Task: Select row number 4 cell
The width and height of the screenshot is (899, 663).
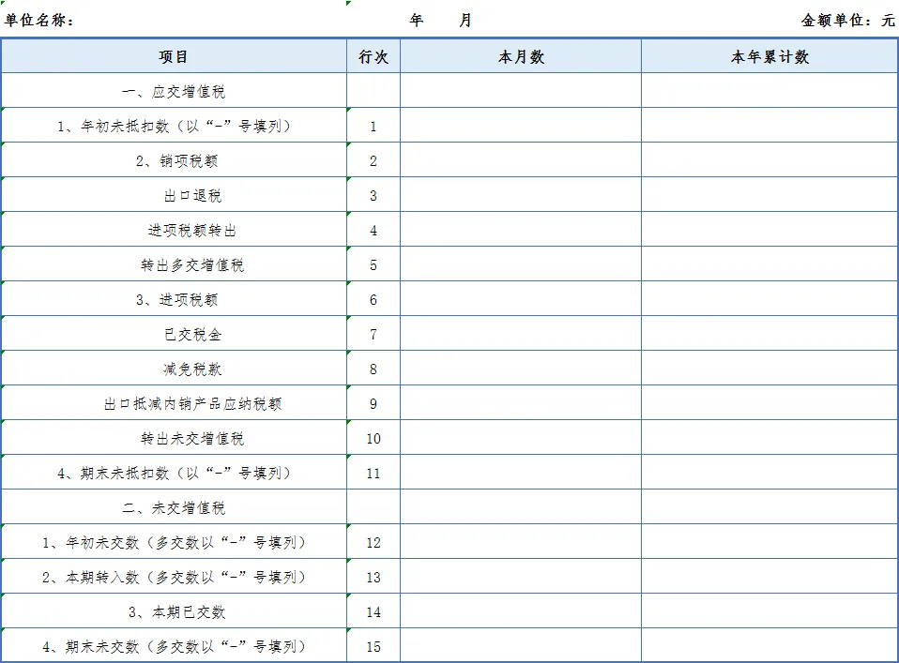Action: 373,230
